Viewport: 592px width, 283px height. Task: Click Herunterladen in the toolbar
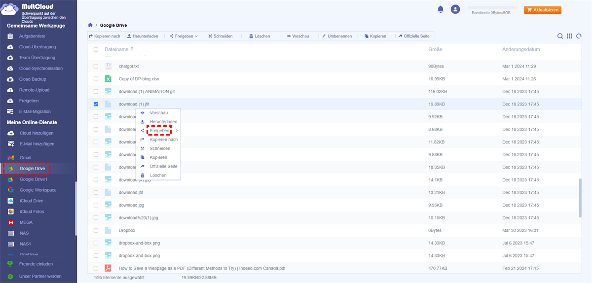[x=143, y=36]
